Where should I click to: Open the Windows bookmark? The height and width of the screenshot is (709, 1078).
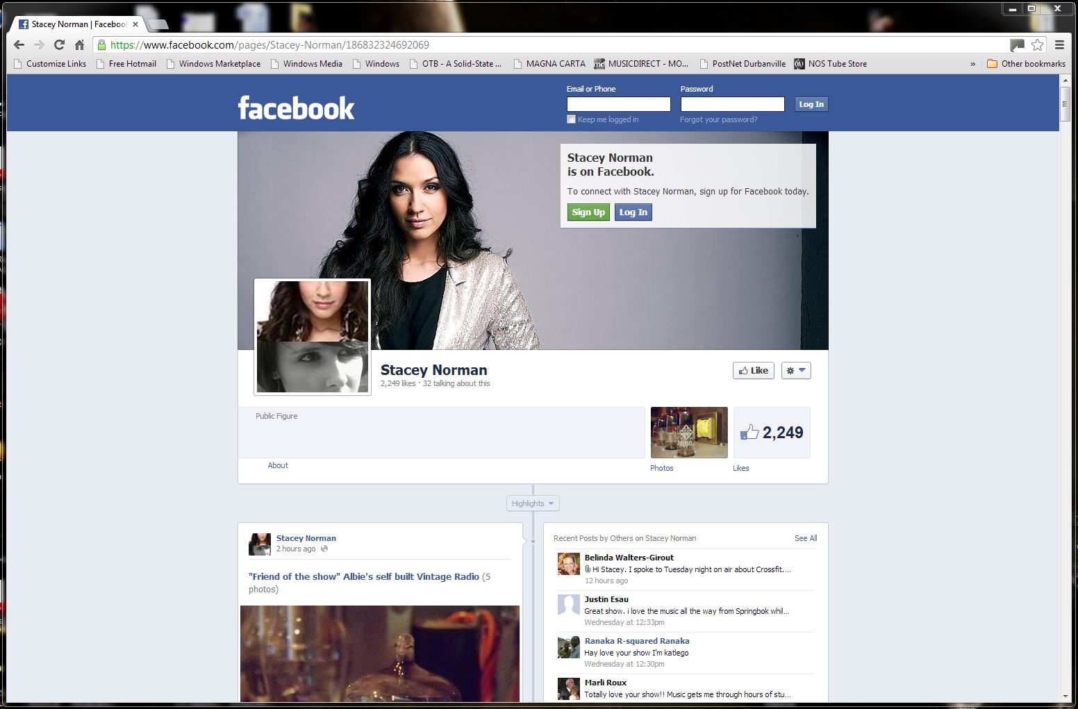click(x=376, y=63)
